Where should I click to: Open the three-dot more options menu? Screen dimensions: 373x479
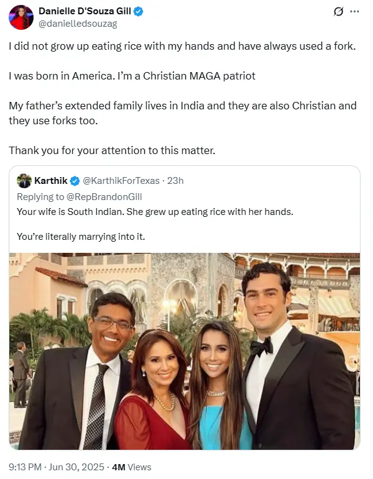[x=355, y=12]
